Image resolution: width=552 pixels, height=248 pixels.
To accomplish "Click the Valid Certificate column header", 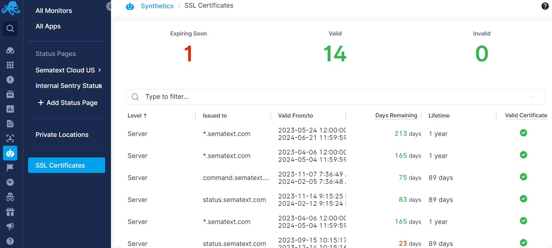I will point(526,115).
